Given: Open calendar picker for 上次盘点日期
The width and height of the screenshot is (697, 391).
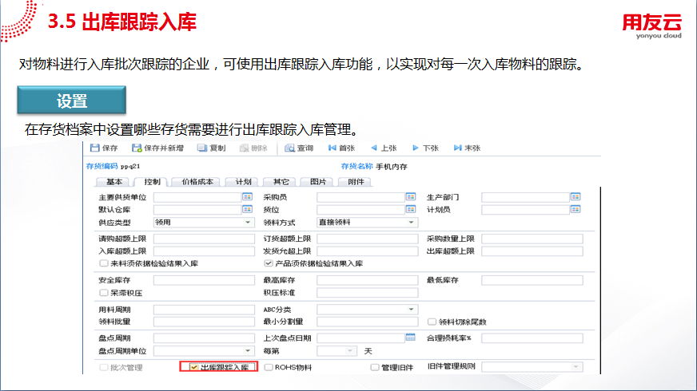Looking at the screenshot, I should 411,338.
